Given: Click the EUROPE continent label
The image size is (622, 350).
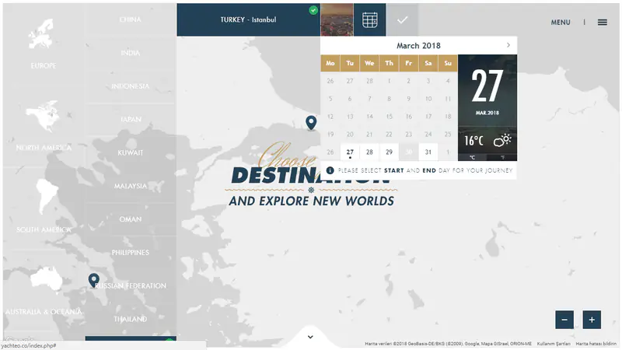Looking at the screenshot, I should pos(44,65).
